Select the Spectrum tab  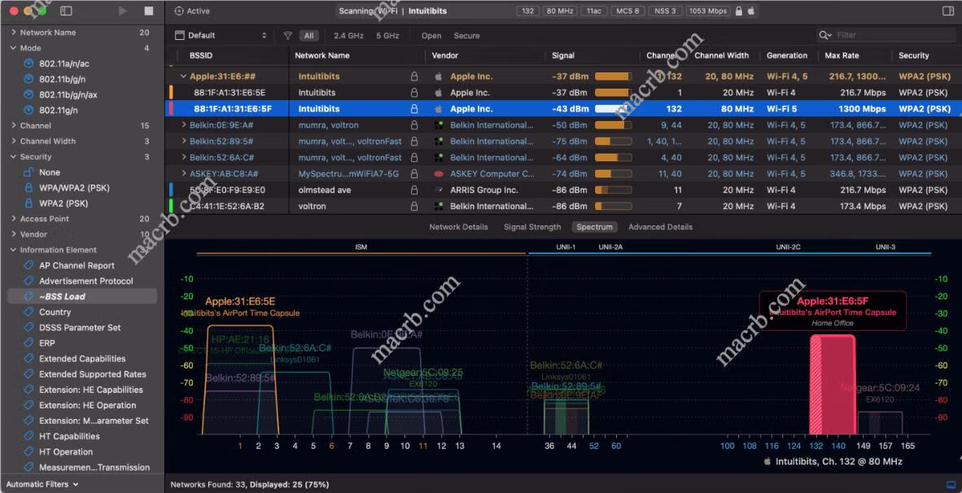pyautogui.click(x=594, y=227)
